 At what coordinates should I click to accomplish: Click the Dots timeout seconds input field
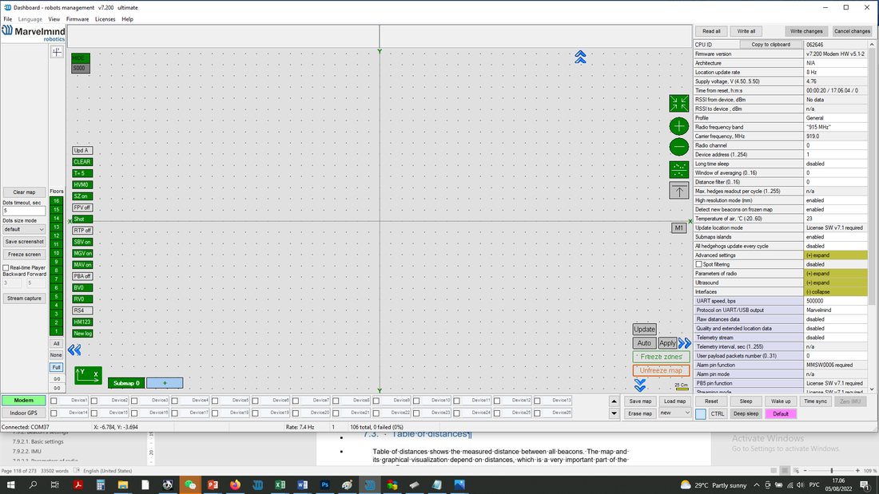24,211
